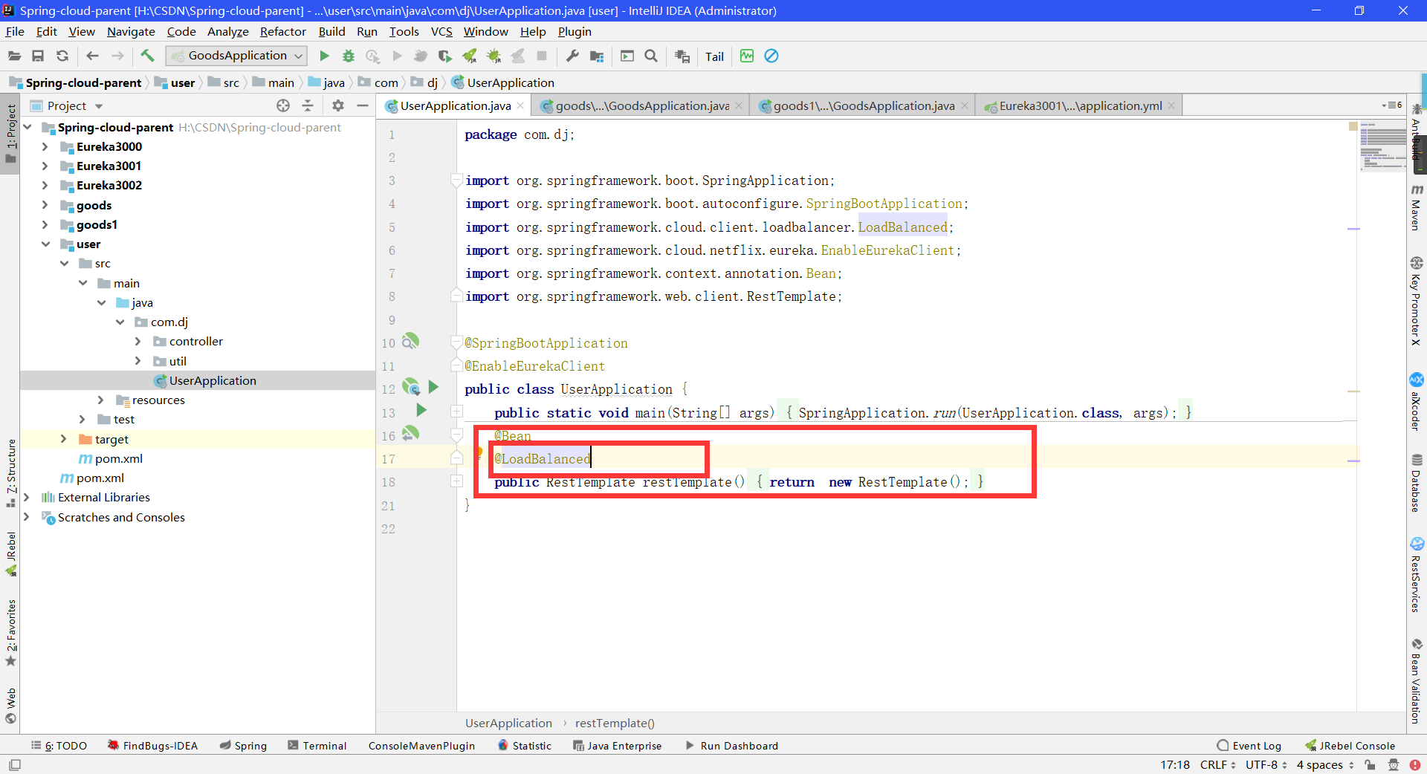Open Project Structure icon
Viewport: 1427px width, 774px height.
click(x=596, y=56)
